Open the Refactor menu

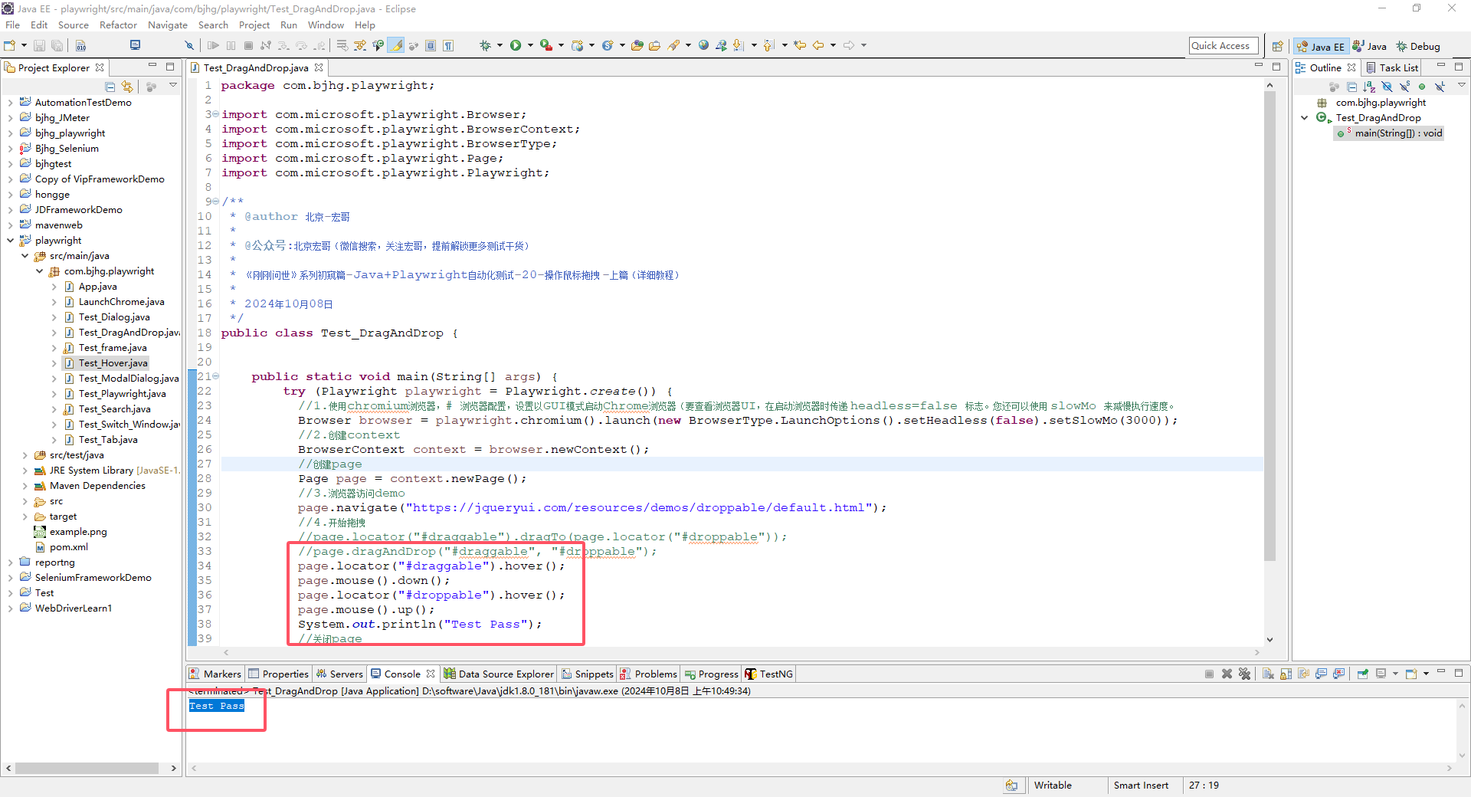click(x=118, y=25)
